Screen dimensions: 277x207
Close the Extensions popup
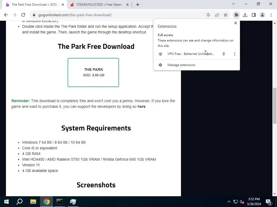[236, 23]
